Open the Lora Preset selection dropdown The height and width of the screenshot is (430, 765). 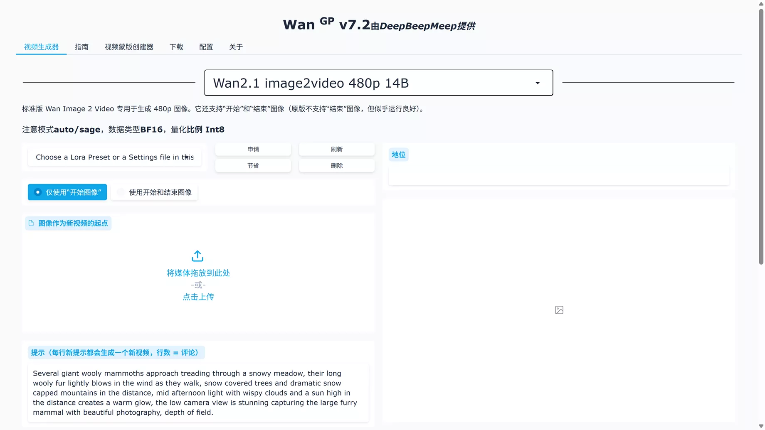tap(115, 157)
